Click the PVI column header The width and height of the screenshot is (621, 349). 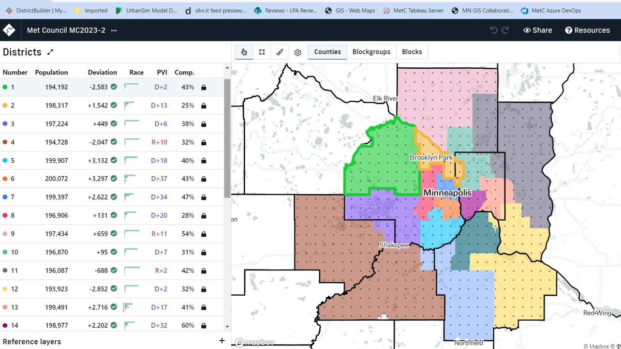(x=162, y=72)
